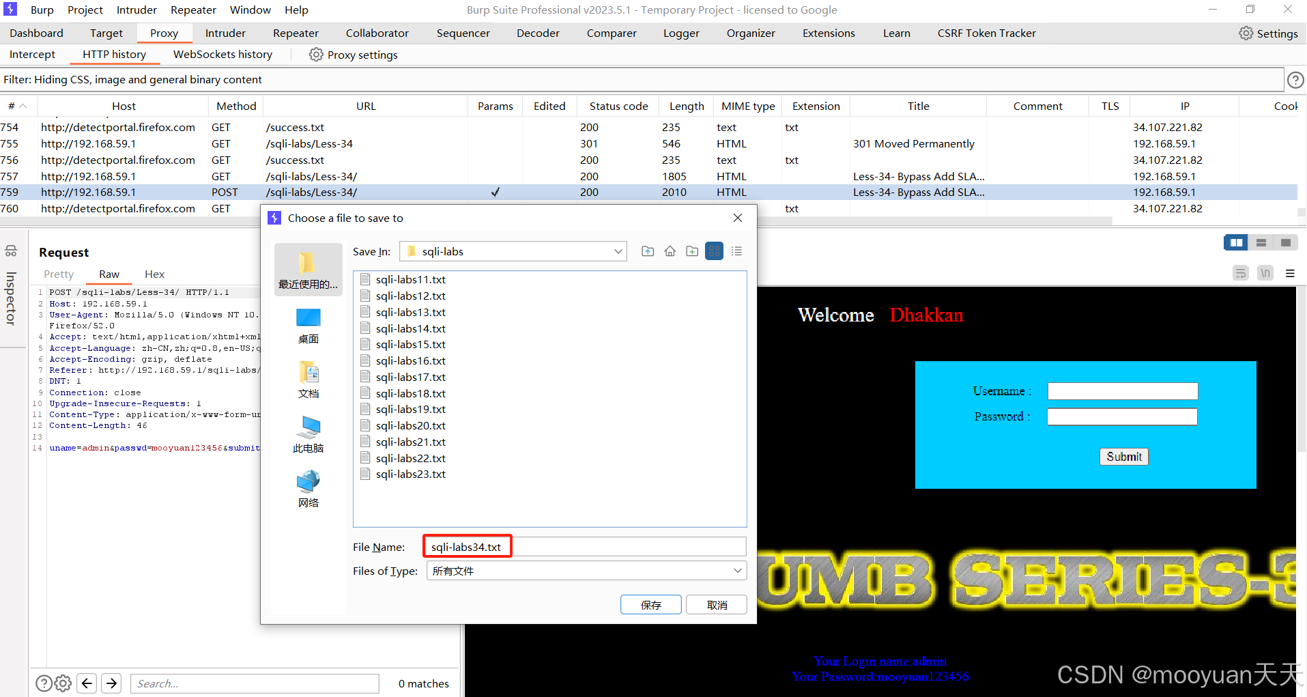Click File Name input field
This screenshot has width=1307, height=697.
[585, 547]
